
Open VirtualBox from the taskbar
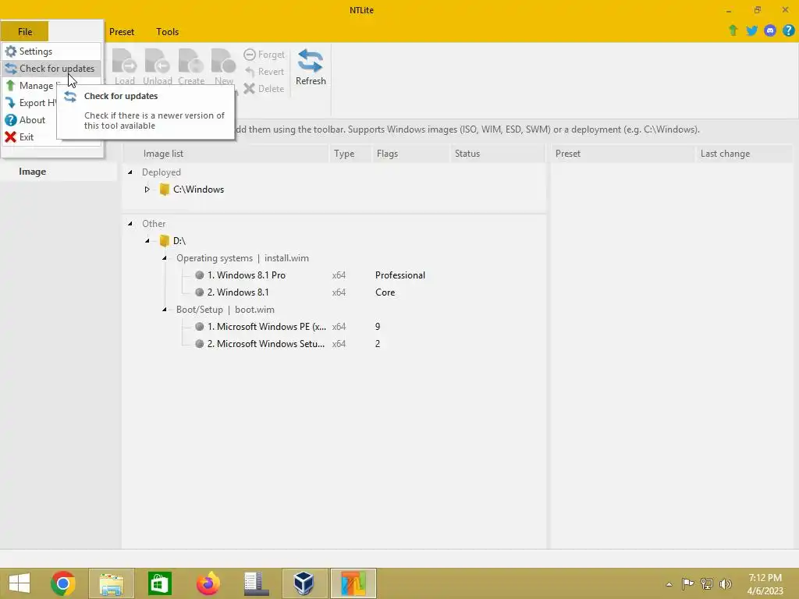[x=304, y=583]
